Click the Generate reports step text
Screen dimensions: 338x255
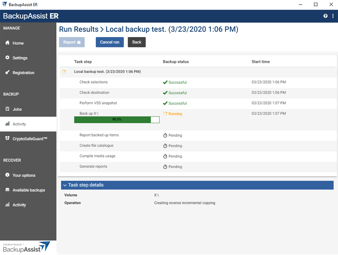(x=94, y=166)
